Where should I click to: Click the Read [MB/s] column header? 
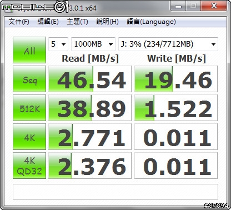pos(90,58)
